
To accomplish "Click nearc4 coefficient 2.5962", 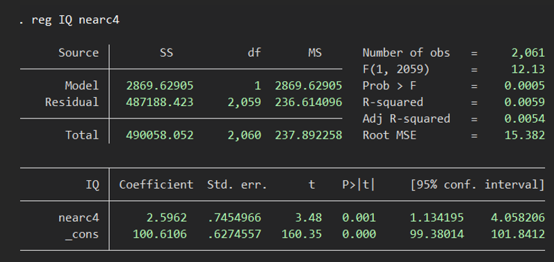I will pyautogui.click(x=166, y=218).
